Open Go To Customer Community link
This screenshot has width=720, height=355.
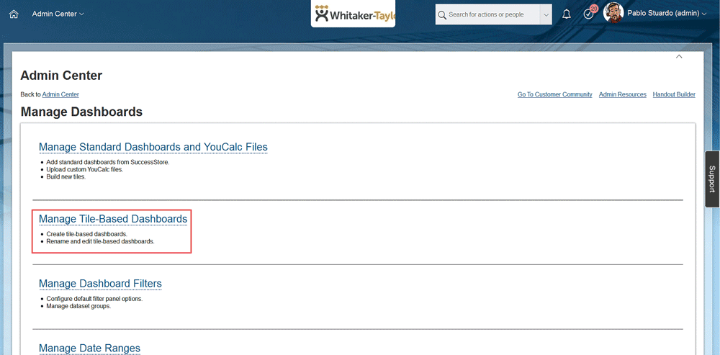[x=554, y=94]
